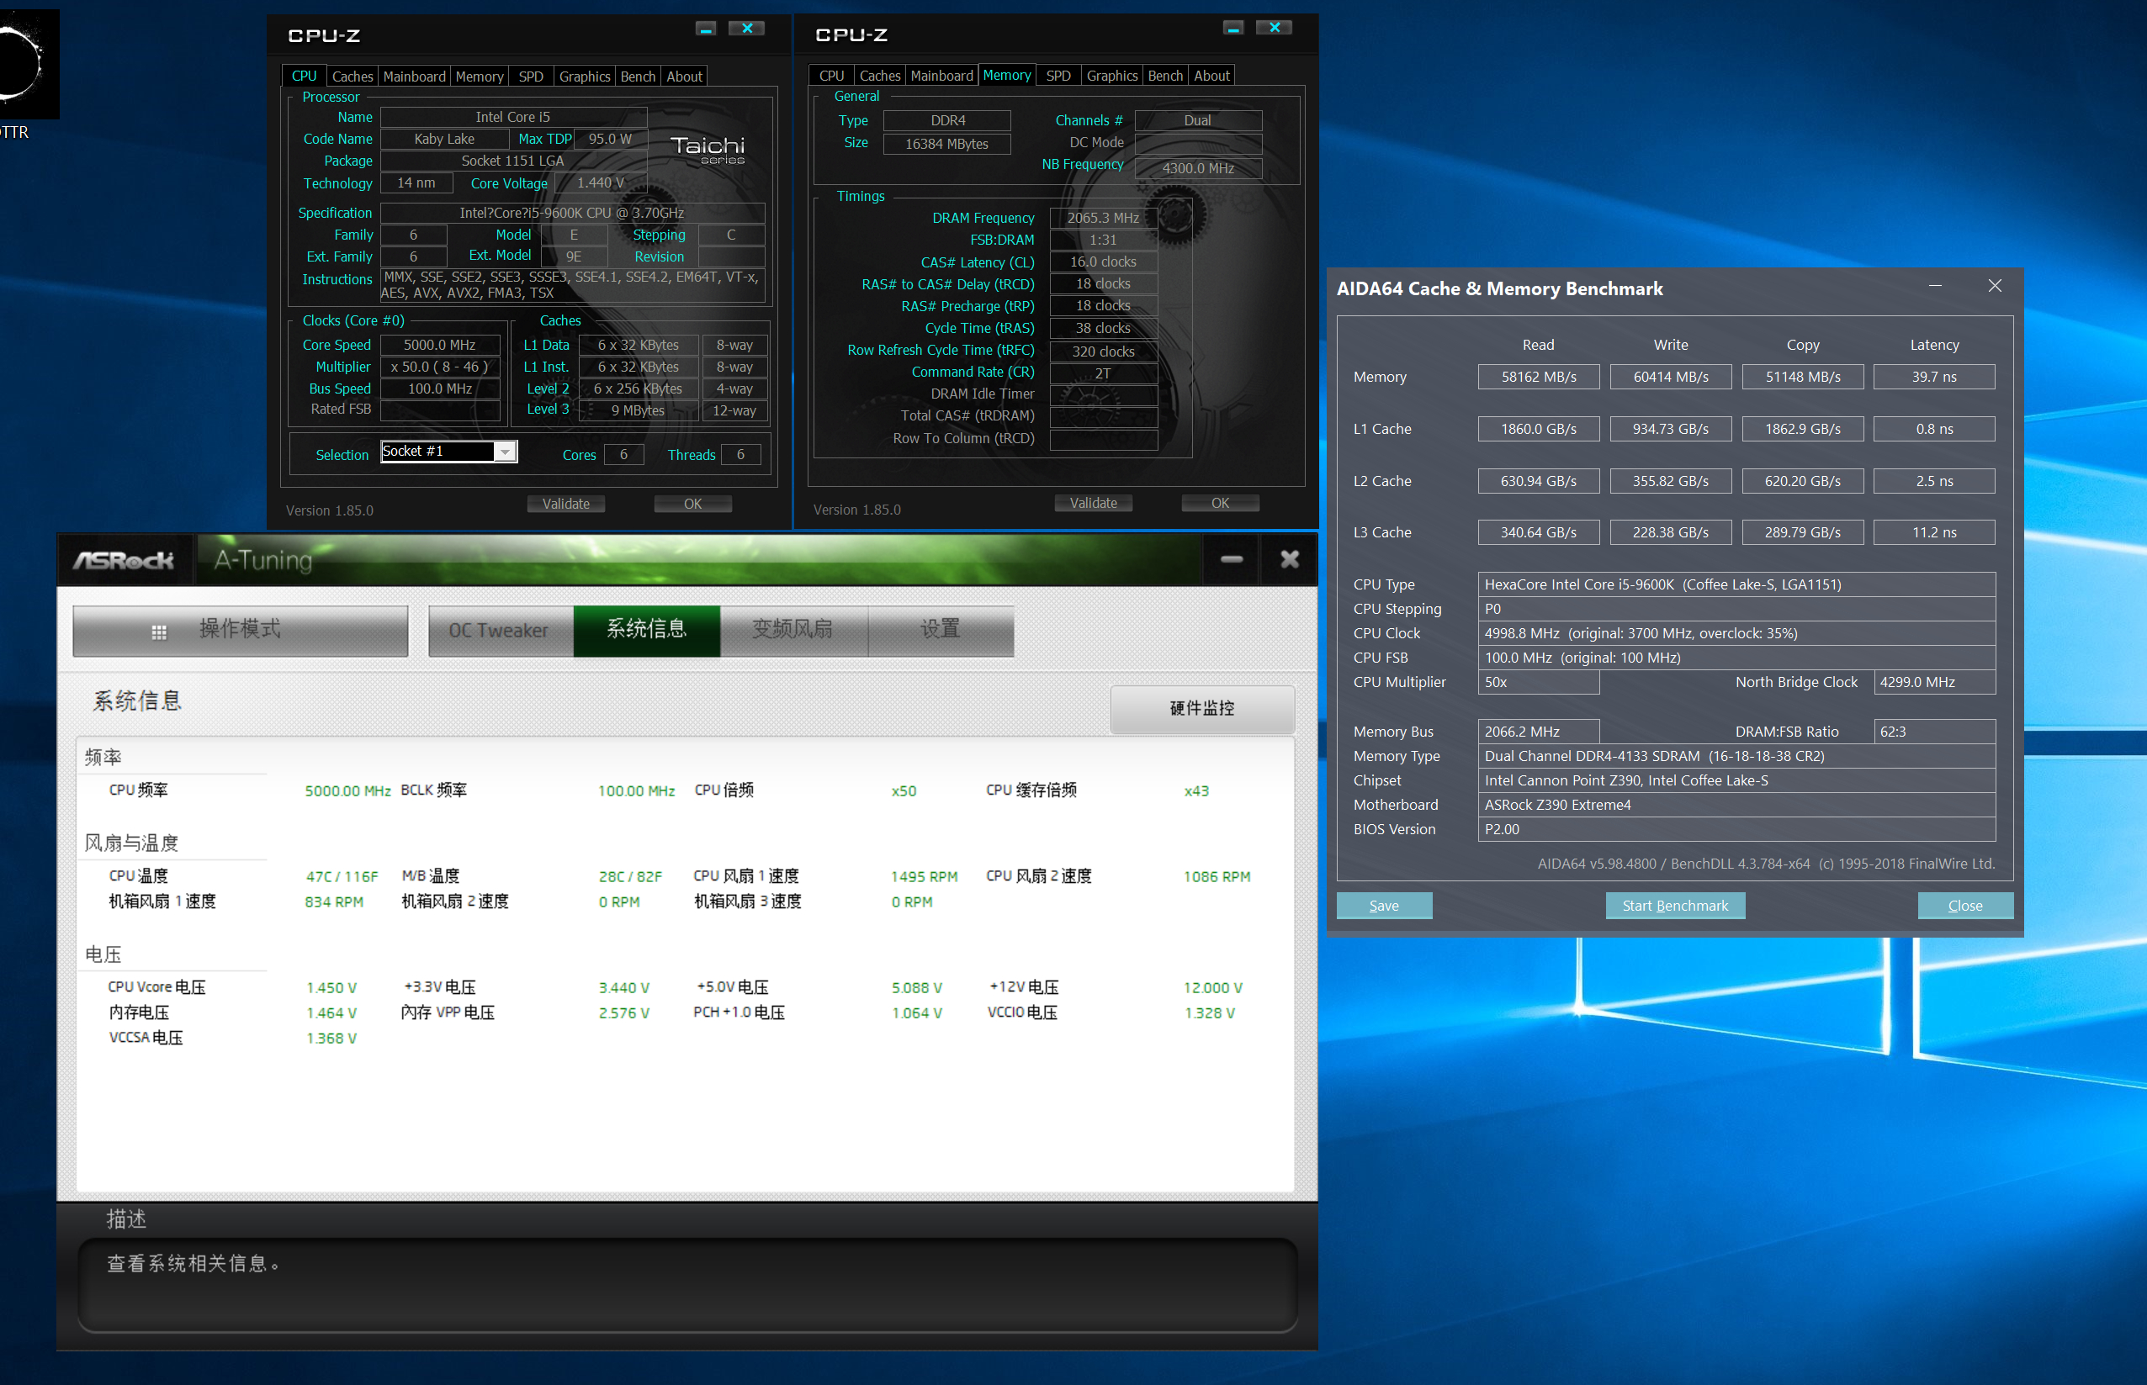Image resolution: width=2147 pixels, height=1385 pixels.
Task: Open SPD tab in left CPU-Z window
Action: point(531,77)
